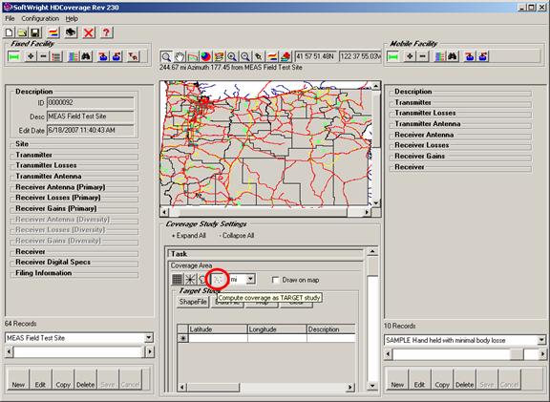Click the TR icon in Fixed Facility toolbar
Screen dimensions: 550x402
[x=134, y=56]
